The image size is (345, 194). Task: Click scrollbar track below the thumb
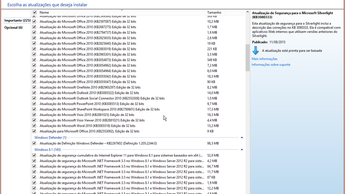click(247, 132)
